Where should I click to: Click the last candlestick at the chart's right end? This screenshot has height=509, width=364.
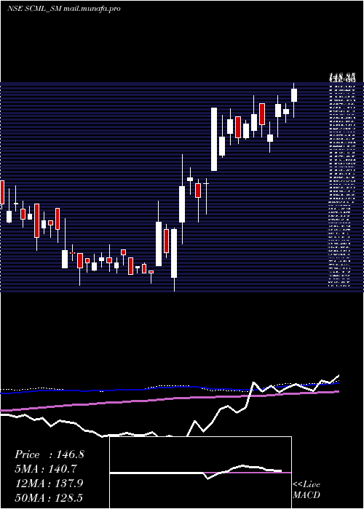click(294, 100)
